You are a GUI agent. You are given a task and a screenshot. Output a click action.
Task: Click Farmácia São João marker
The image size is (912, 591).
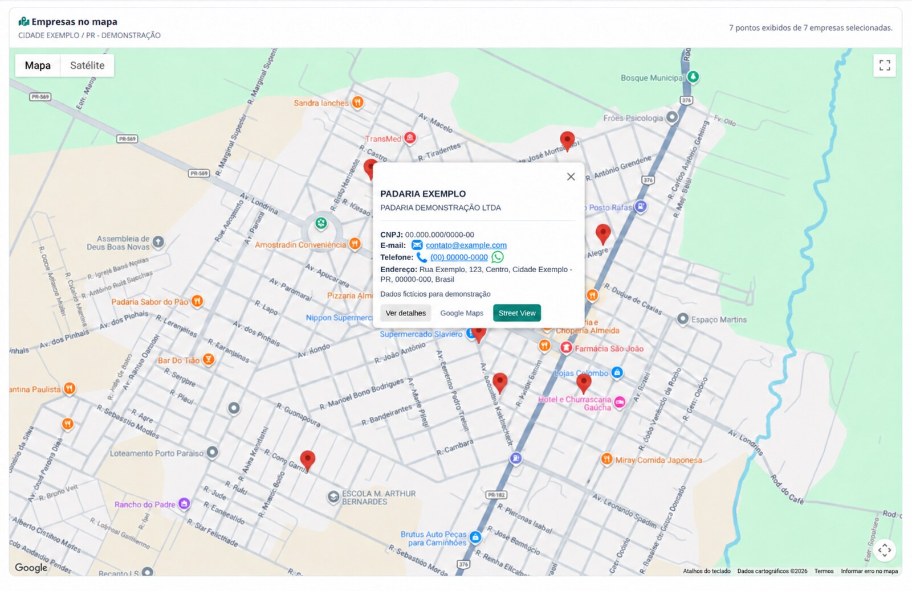[x=566, y=348]
